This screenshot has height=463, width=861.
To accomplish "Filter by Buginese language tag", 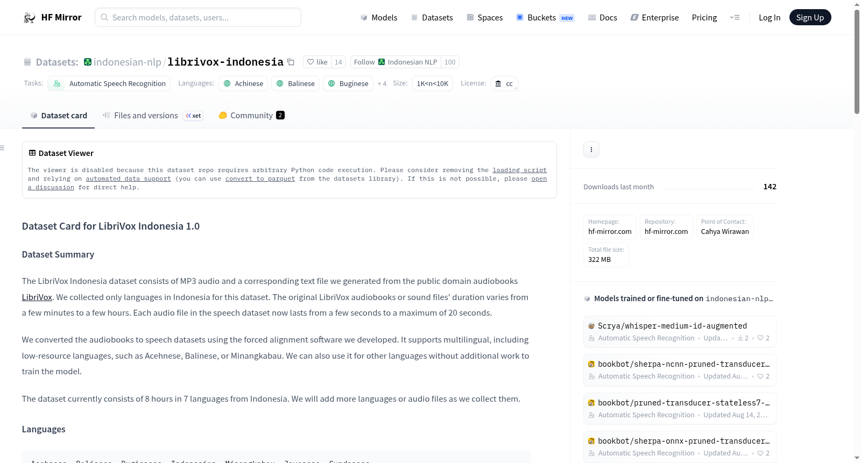I will [348, 83].
